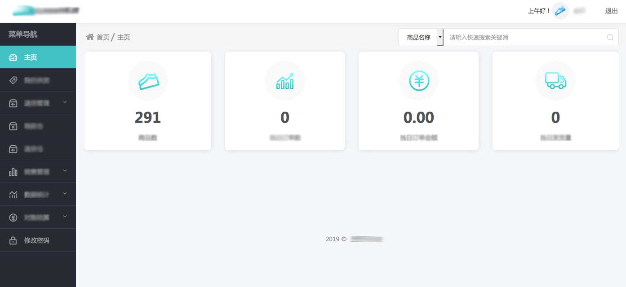626x287 pixels.
Task: Click the padlock icon next to 修改密码
Action: click(13, 240)
